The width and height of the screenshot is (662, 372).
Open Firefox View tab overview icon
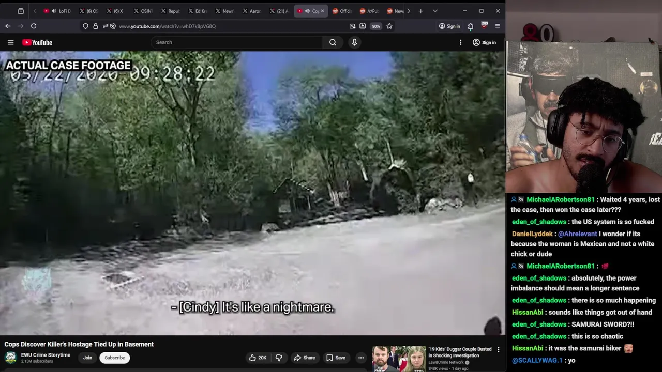click(21, 11)
